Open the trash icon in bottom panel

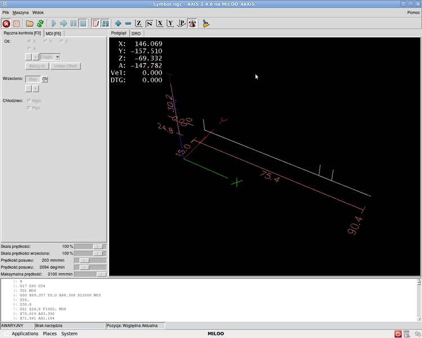[407, 333]
